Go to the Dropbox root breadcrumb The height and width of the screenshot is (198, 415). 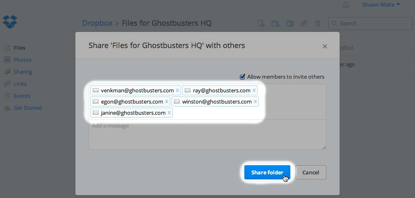click(97, 23)
